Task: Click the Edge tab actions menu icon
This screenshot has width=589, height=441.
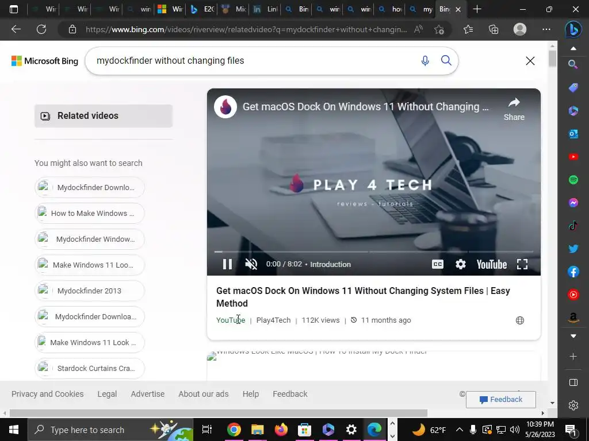Action: [x=14, y=9]
